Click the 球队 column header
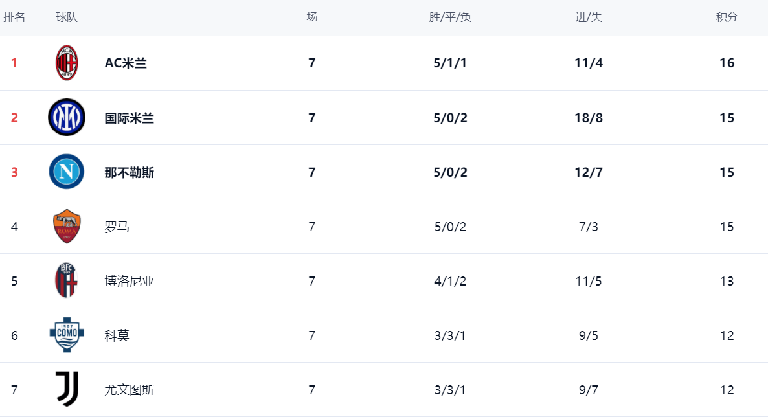Viewport: 768px width, 417px height. 67,17
